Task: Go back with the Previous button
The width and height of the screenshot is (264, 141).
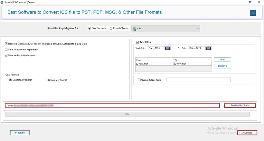Action: 20,133
